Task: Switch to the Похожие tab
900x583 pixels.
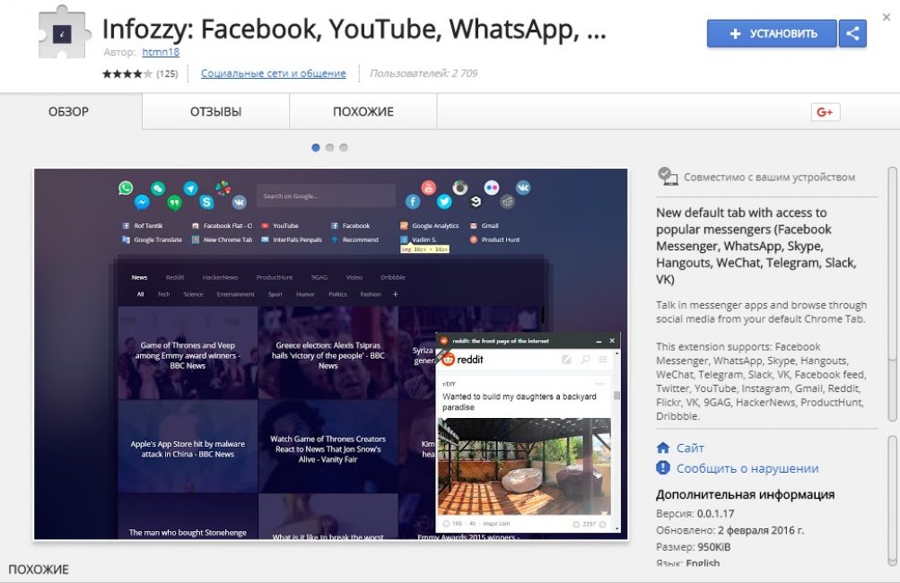Action: pos(363,111)
